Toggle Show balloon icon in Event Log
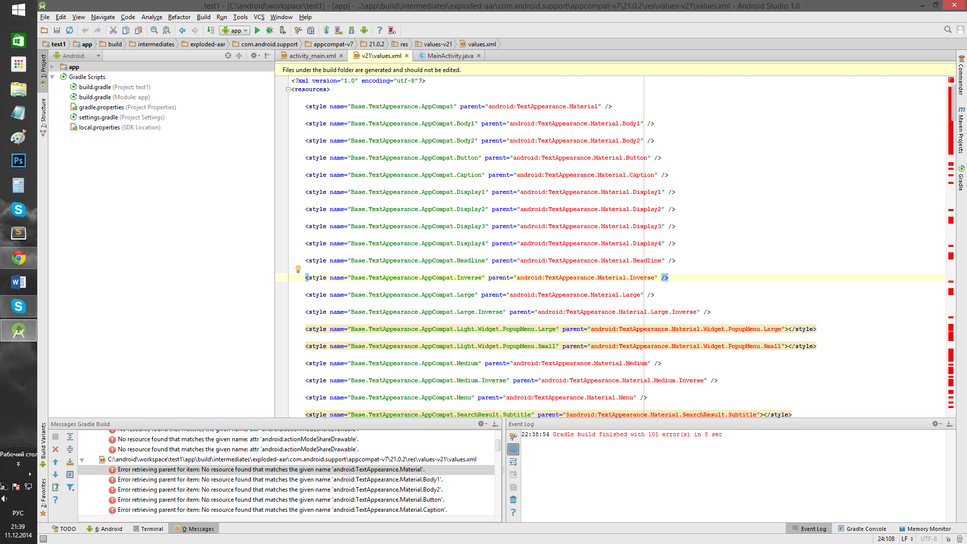967x544 pixels. 513,449
